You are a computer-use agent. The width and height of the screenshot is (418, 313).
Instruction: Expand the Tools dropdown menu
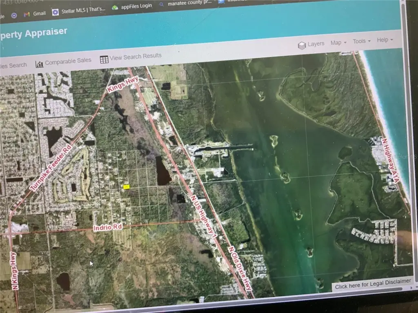click(x=361, y=41)
